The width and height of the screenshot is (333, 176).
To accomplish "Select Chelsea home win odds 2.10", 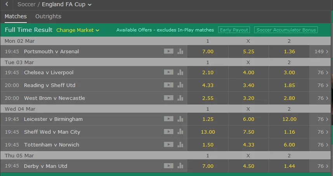I will pos(208,72).
